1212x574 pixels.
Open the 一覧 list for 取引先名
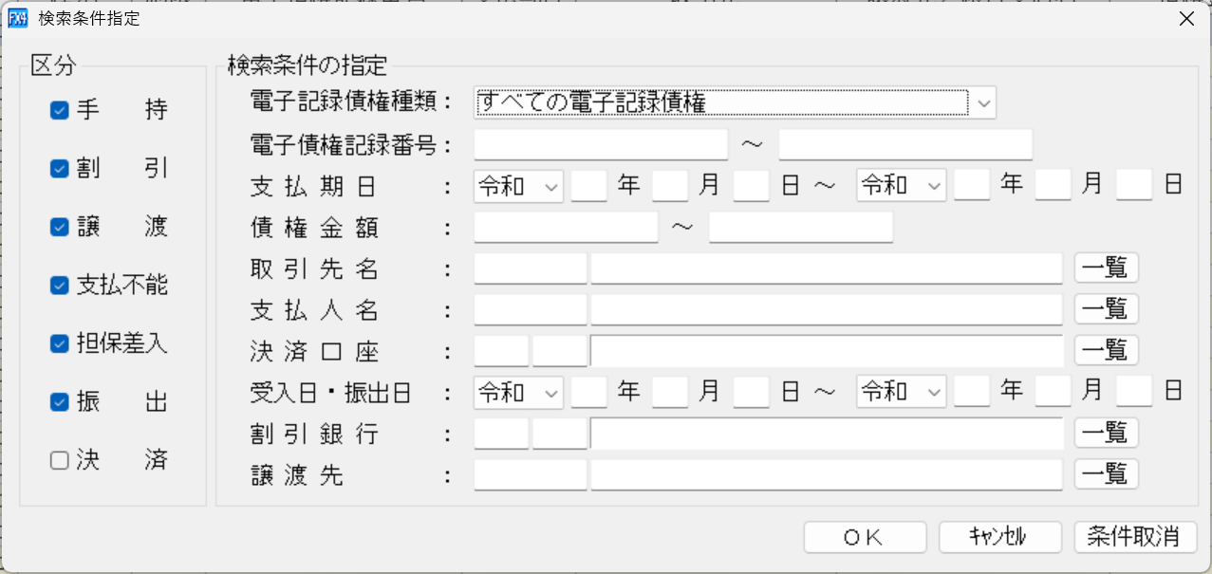(x=1106, y=268)
